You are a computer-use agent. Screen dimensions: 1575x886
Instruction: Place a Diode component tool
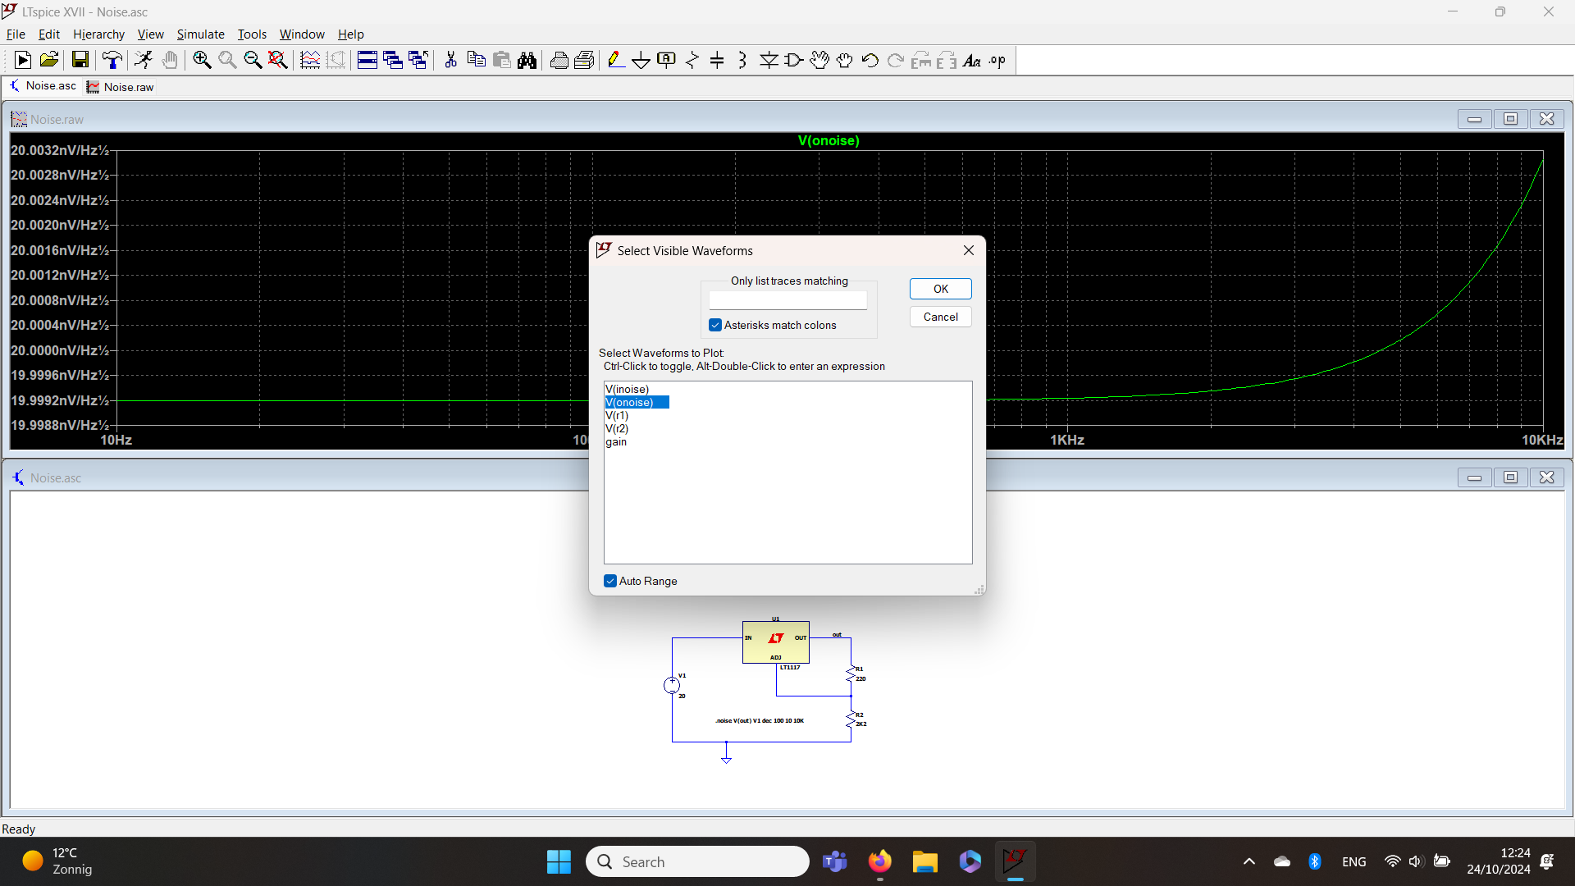(x=769, y=60)
